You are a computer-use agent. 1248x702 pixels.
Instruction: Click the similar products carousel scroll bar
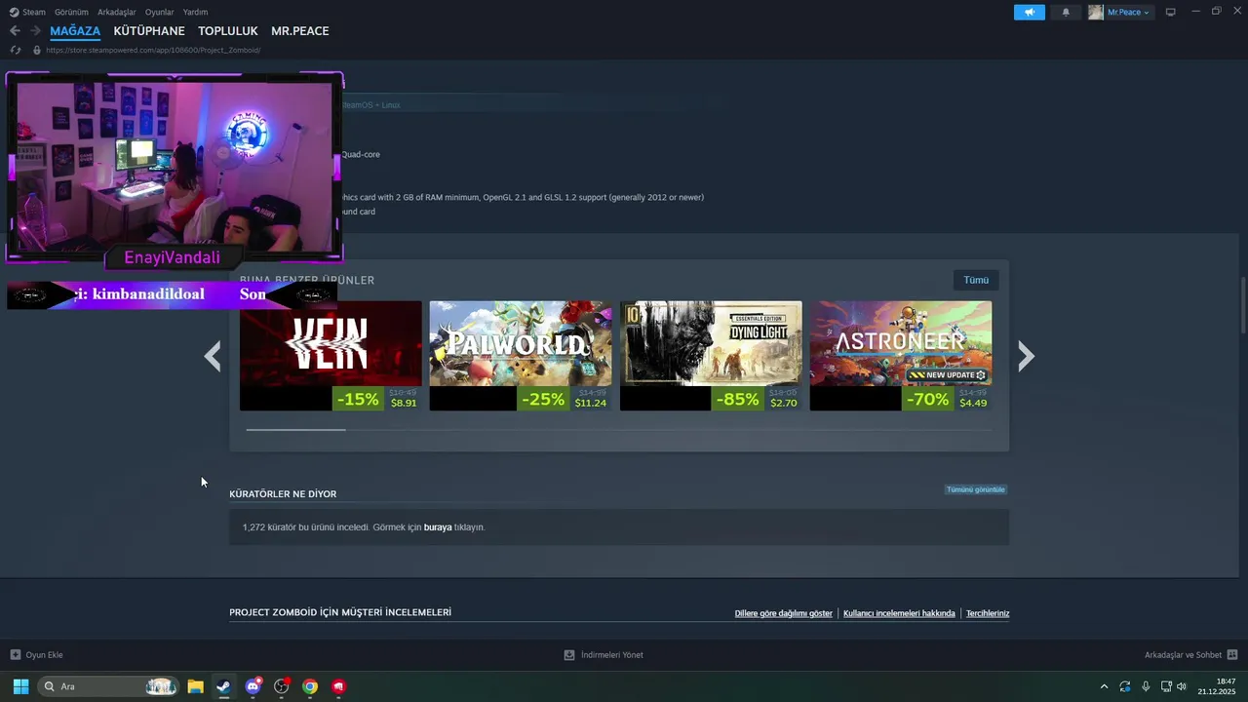[295, 429]
